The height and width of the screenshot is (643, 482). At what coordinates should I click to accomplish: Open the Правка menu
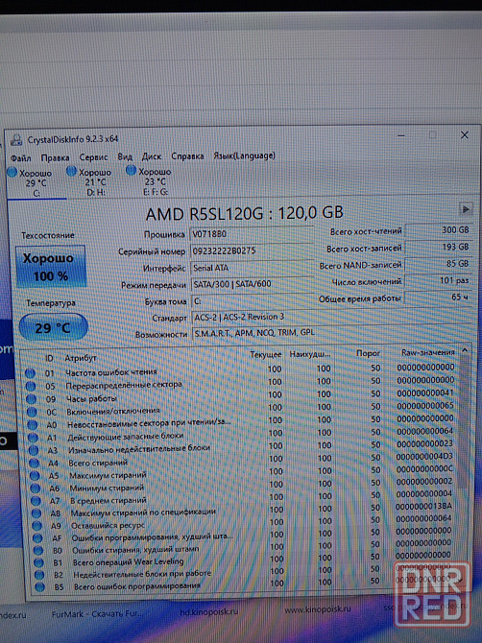coord(55,157)
